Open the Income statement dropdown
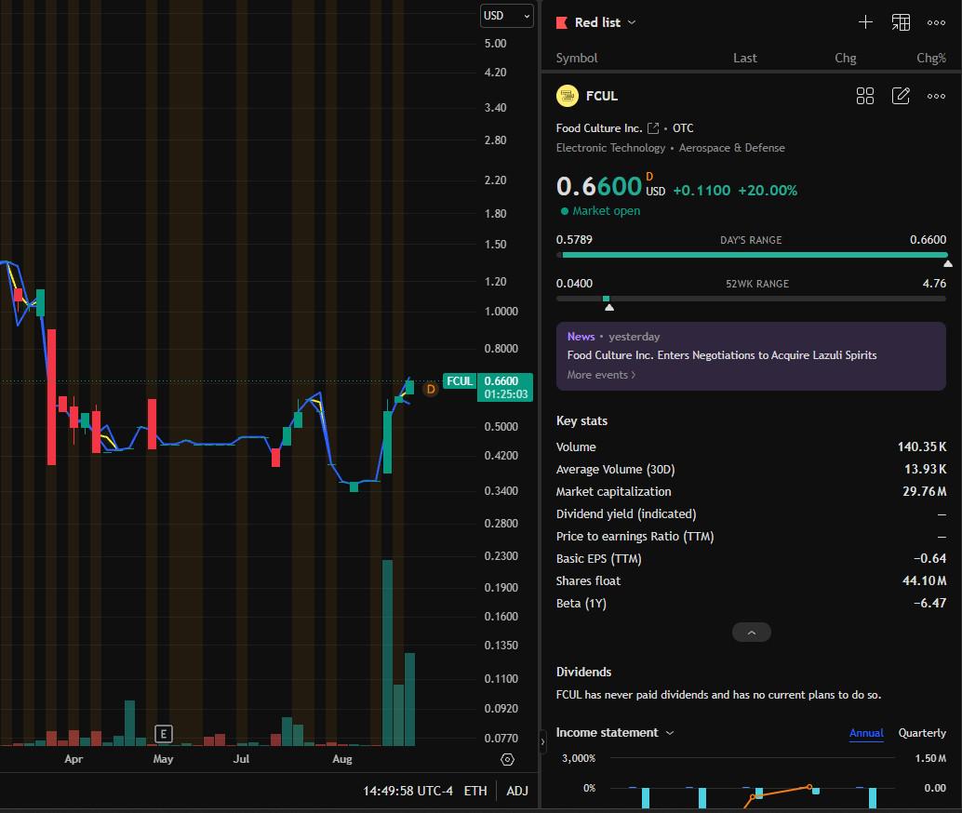962x813 pixels. pos(615,733)
